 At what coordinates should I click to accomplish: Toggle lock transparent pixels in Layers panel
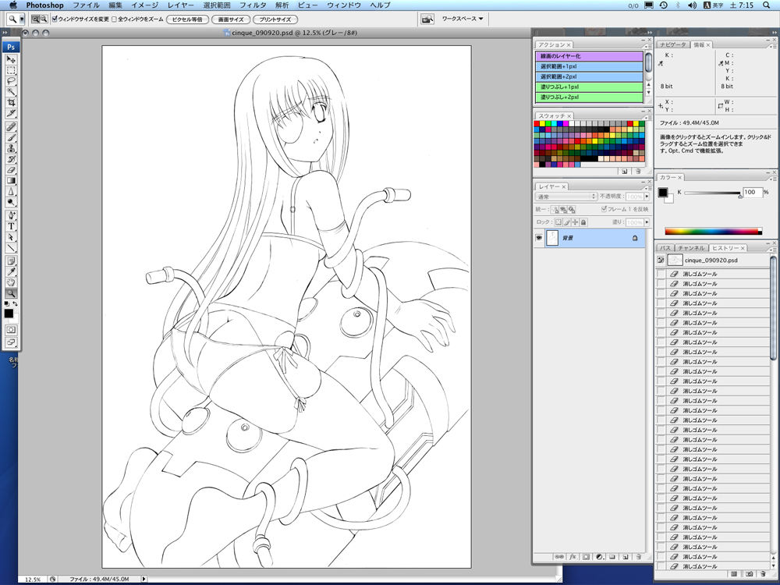point(558,222)
